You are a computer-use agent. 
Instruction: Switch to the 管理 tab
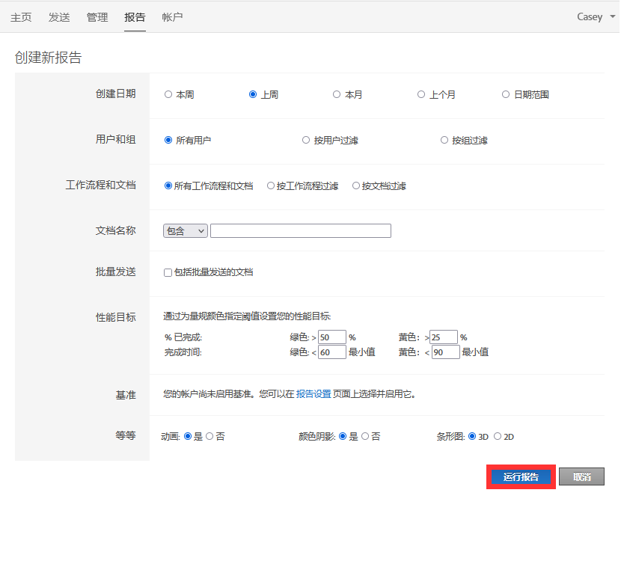tap(97, 16)
